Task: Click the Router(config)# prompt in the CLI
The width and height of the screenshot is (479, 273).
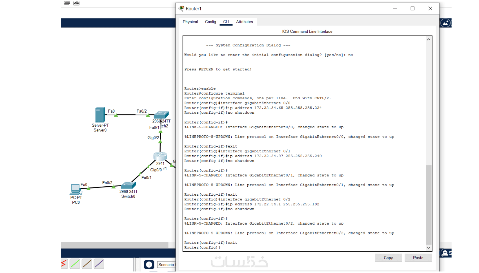Action: (x=202, y=248)
